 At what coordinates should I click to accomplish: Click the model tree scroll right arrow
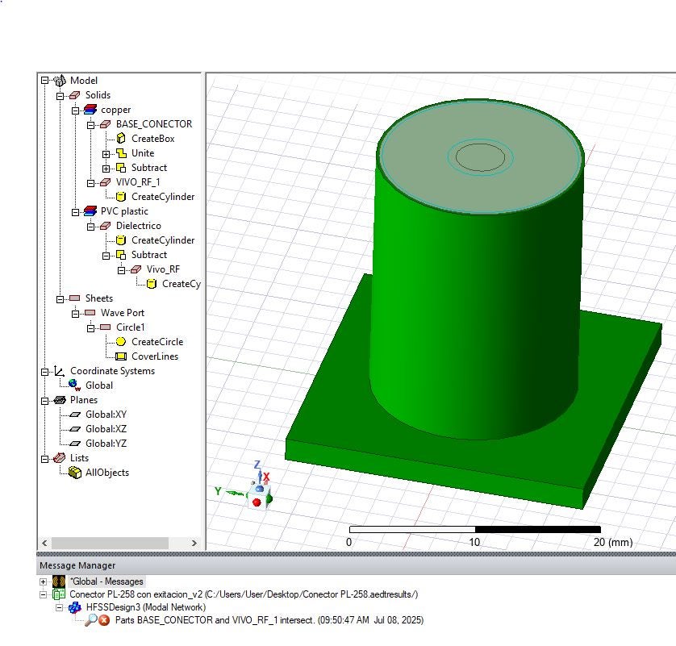point(194,543)
